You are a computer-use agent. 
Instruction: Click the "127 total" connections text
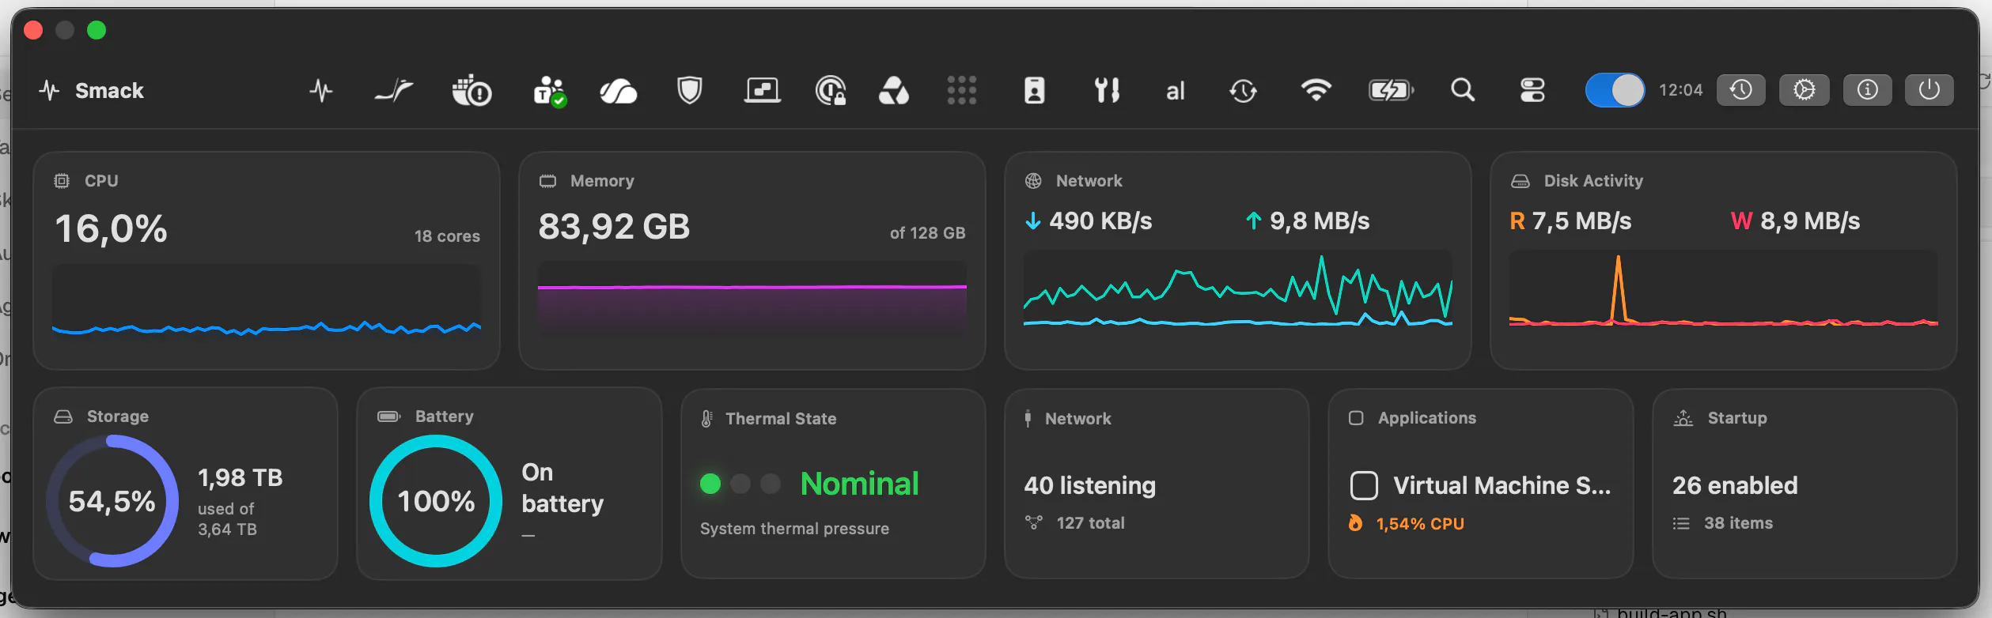(1090, 522)
